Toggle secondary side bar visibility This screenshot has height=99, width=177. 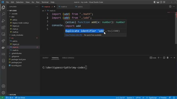[x=161, y=2]
